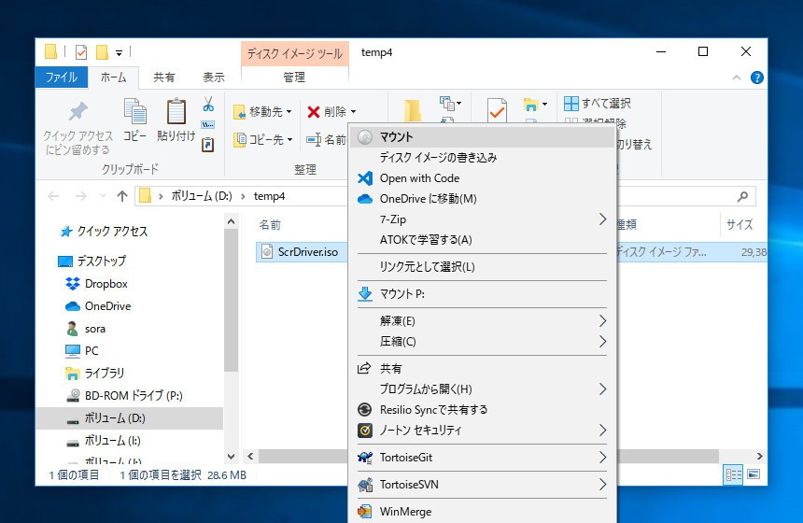Expand the TortoiseSVN submenu arrow

coord(602,485)
